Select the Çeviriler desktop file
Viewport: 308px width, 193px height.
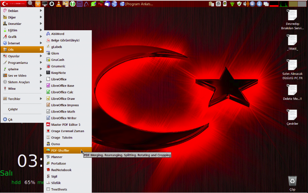click(x=292, y=117)
